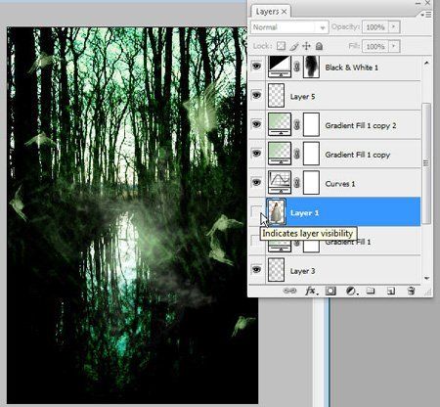Click Gradient Fill 1 copy gradient thumbnail
Image resolution: width=440 pixels, height=407 pixels.
click(x=280, y=154)
